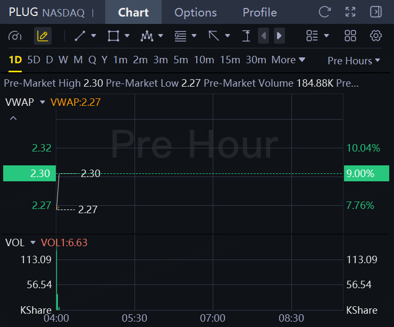This screenshot has width=394, height=327.
Task: Click the 9.00% change tag
Action: click(366, 173)
